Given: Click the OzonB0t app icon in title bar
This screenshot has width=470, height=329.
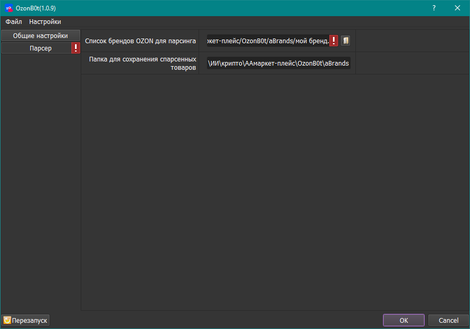Looking at the screenshot, I should (9, 8).
